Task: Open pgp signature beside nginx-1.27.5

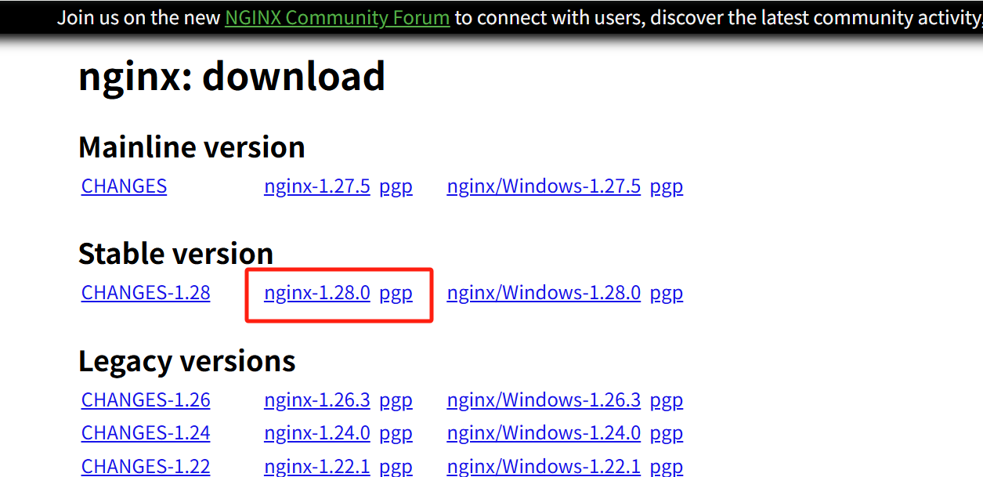Action: coord(396,186)
